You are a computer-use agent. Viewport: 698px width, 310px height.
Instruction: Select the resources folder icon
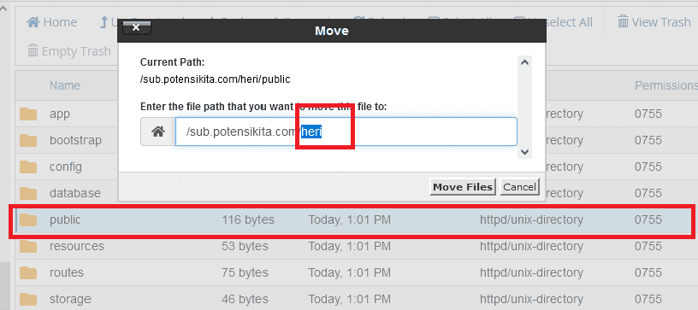tap(28, 246)
